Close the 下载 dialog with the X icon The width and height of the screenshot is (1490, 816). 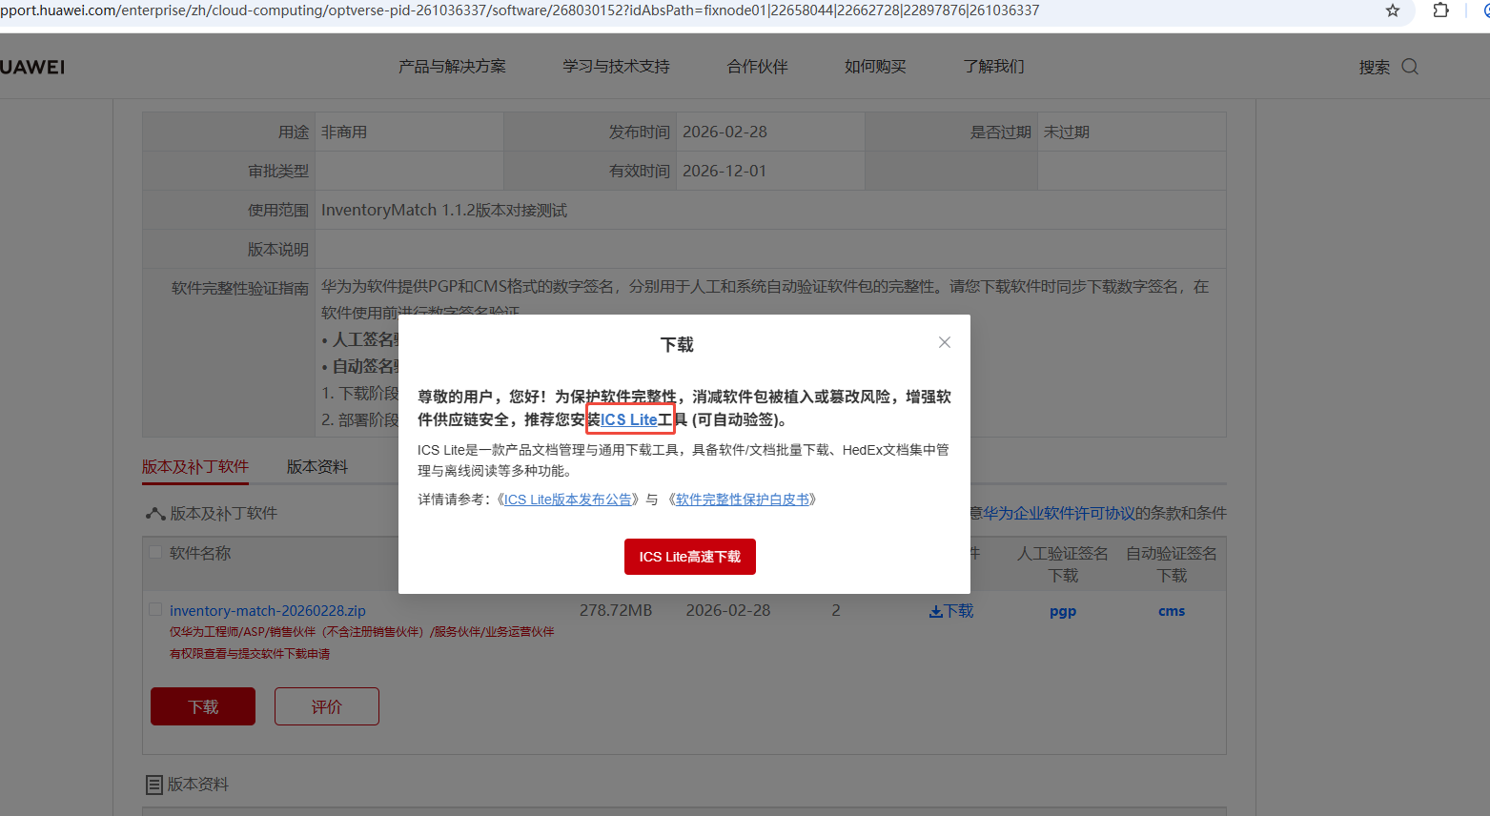click(944, 342)
